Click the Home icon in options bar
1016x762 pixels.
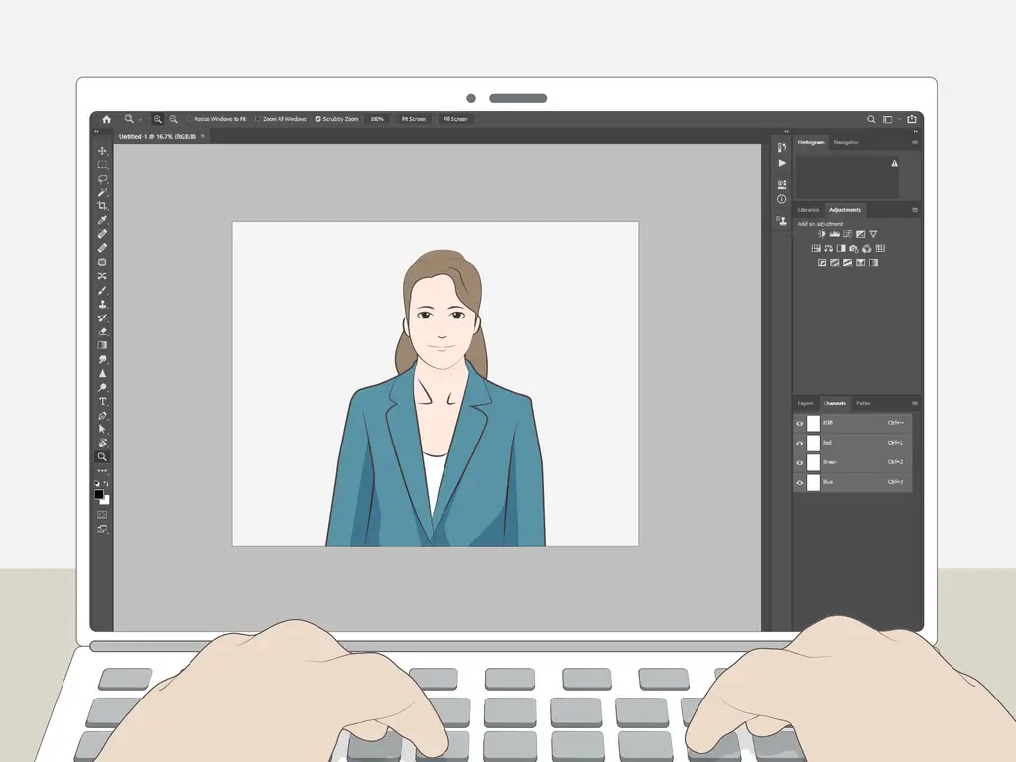tap(106, 119)
